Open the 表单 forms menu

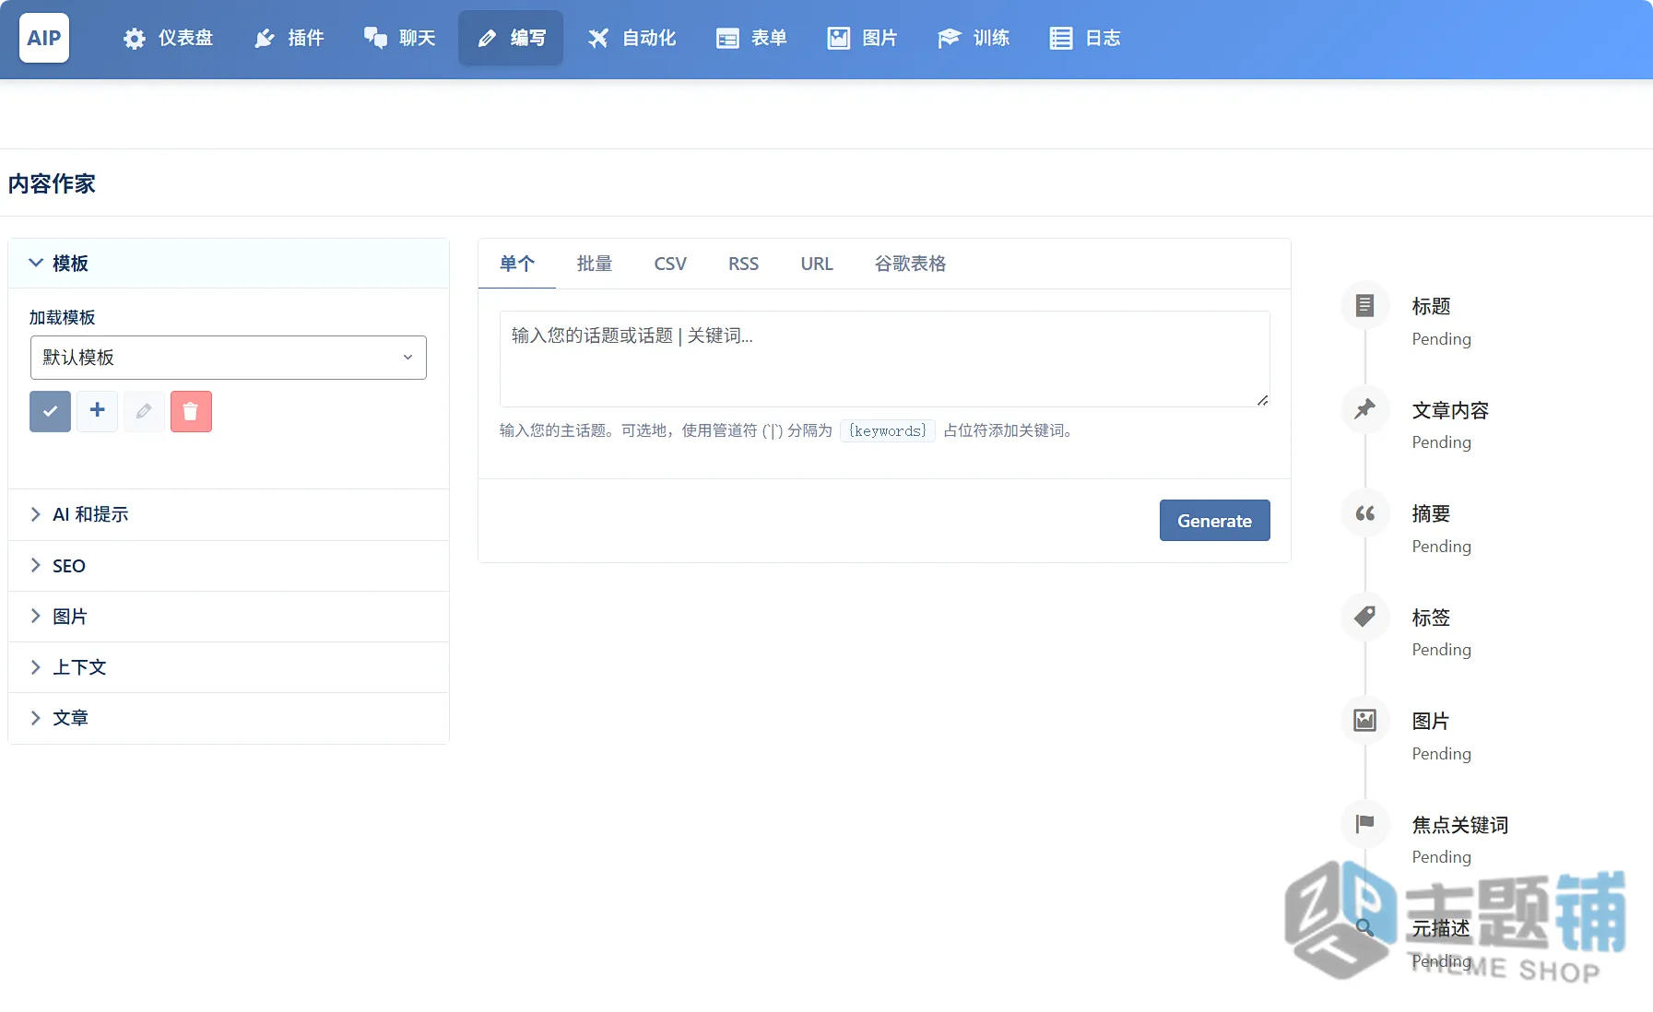click(752, 38)
